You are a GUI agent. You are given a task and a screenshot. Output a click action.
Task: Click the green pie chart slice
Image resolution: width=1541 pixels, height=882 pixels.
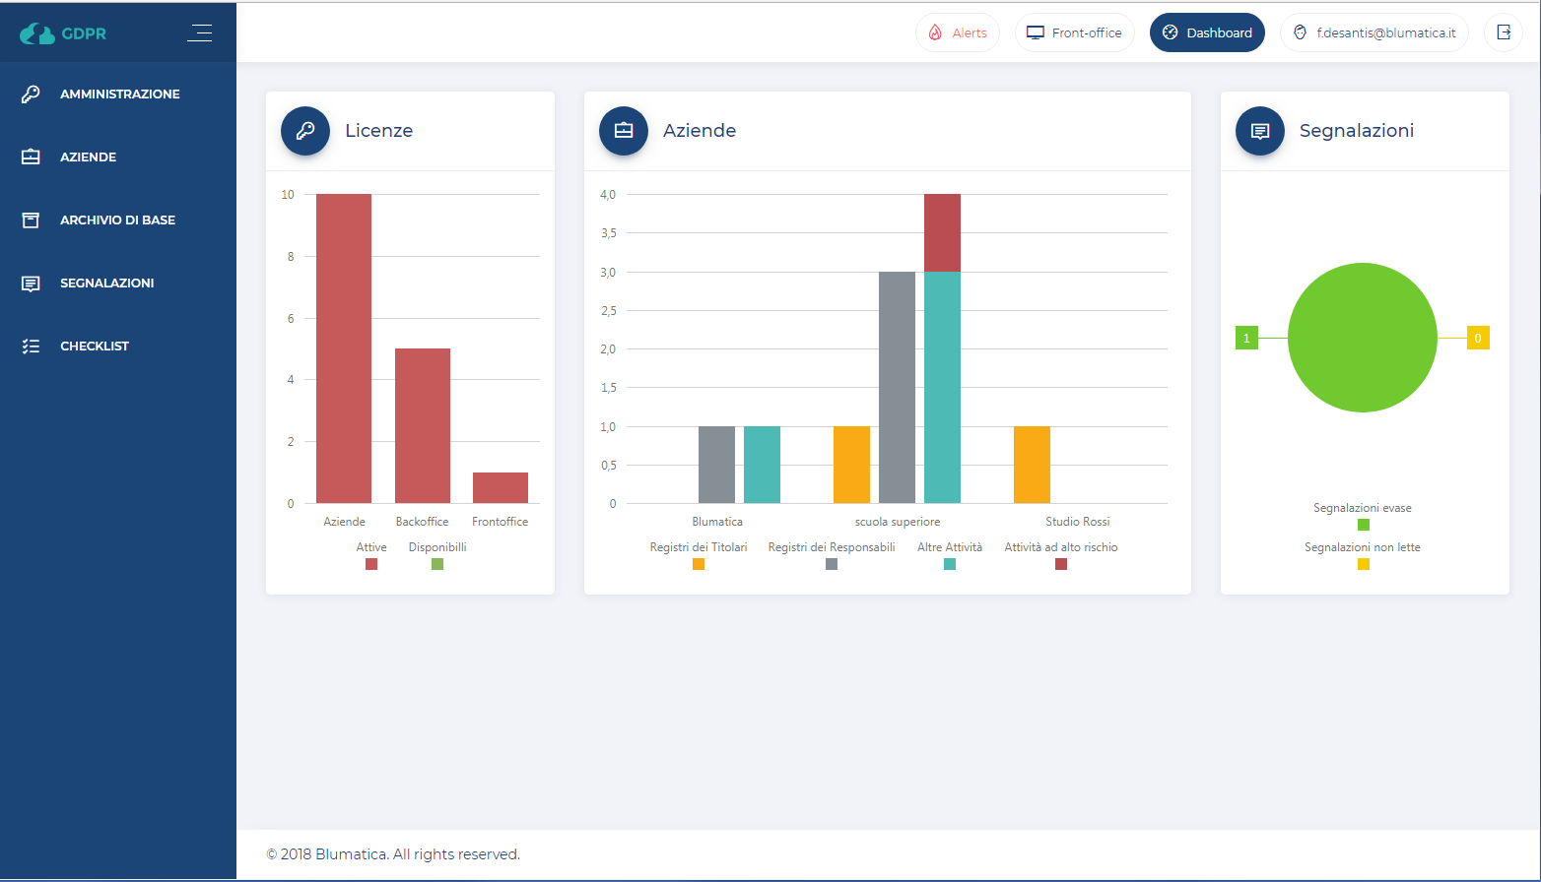pos(1363,338)
